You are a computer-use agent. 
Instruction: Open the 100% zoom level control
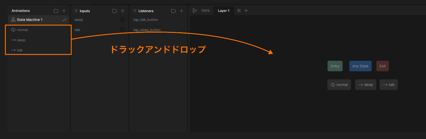pyautogui.click(x=205, y=11)
